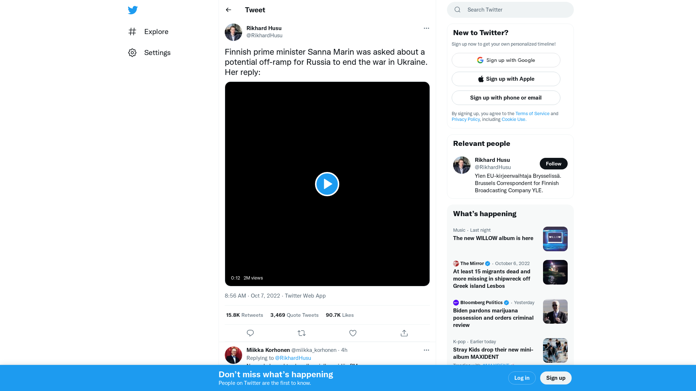Click the Log in button in the banner

522,378
